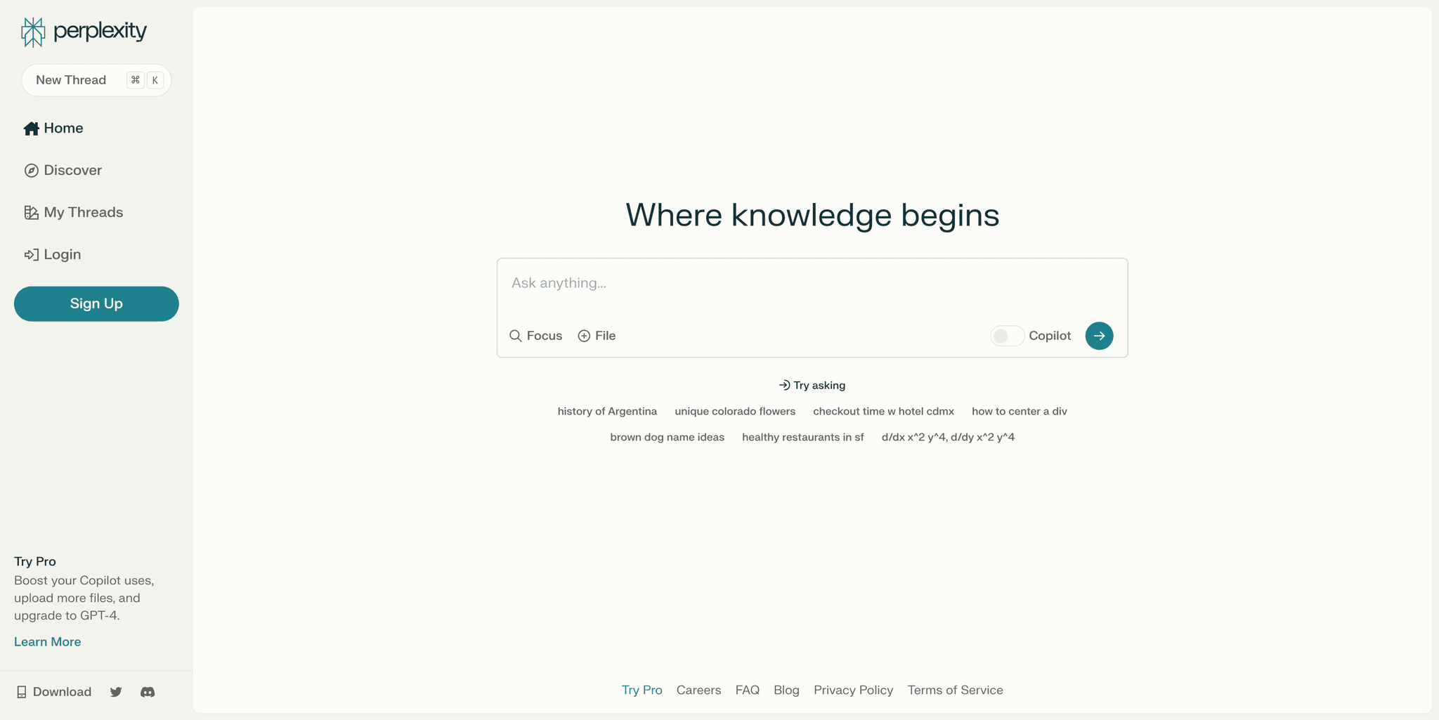Click the 'Where knowledge begins' heading
Viewport: 1439px width, 720px height.
(x=812, y=215)
